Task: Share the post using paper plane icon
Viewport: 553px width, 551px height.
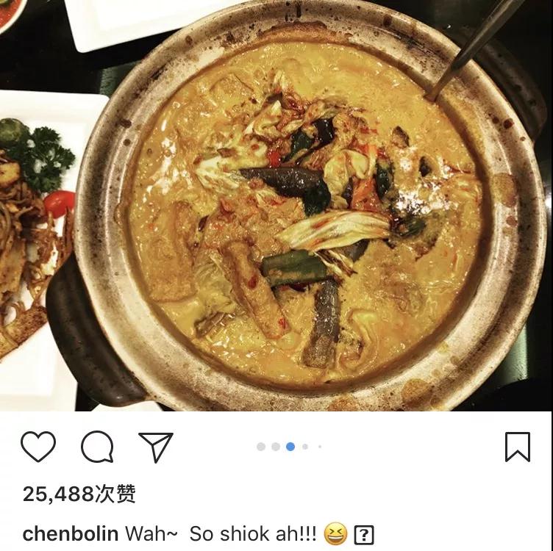Action: [x=156, y=447]
